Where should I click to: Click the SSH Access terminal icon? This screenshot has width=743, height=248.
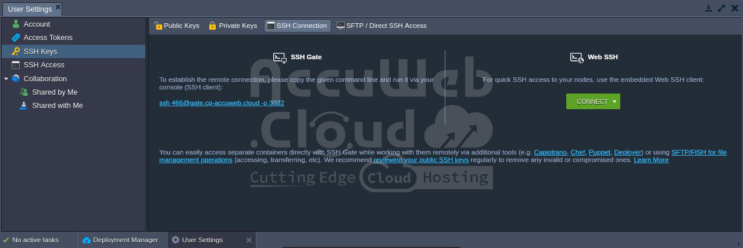click(x=16, y=65)
